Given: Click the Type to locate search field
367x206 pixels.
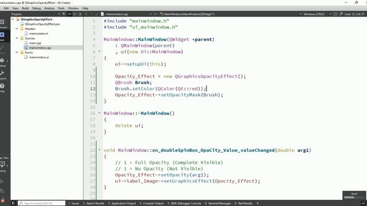Looking at the screenshot, I should point(42,203).
